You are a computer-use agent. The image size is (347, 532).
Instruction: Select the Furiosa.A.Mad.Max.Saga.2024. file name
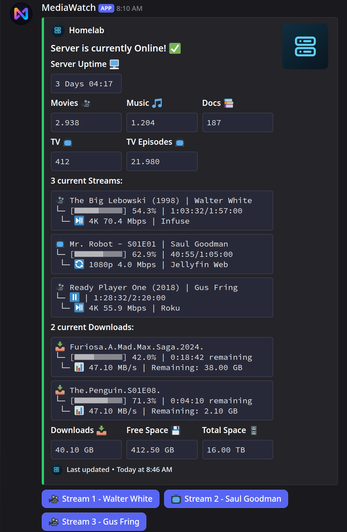(137, 347)
